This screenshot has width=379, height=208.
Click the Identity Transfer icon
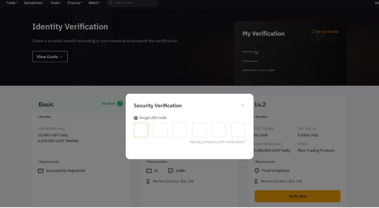coord(312,32)
